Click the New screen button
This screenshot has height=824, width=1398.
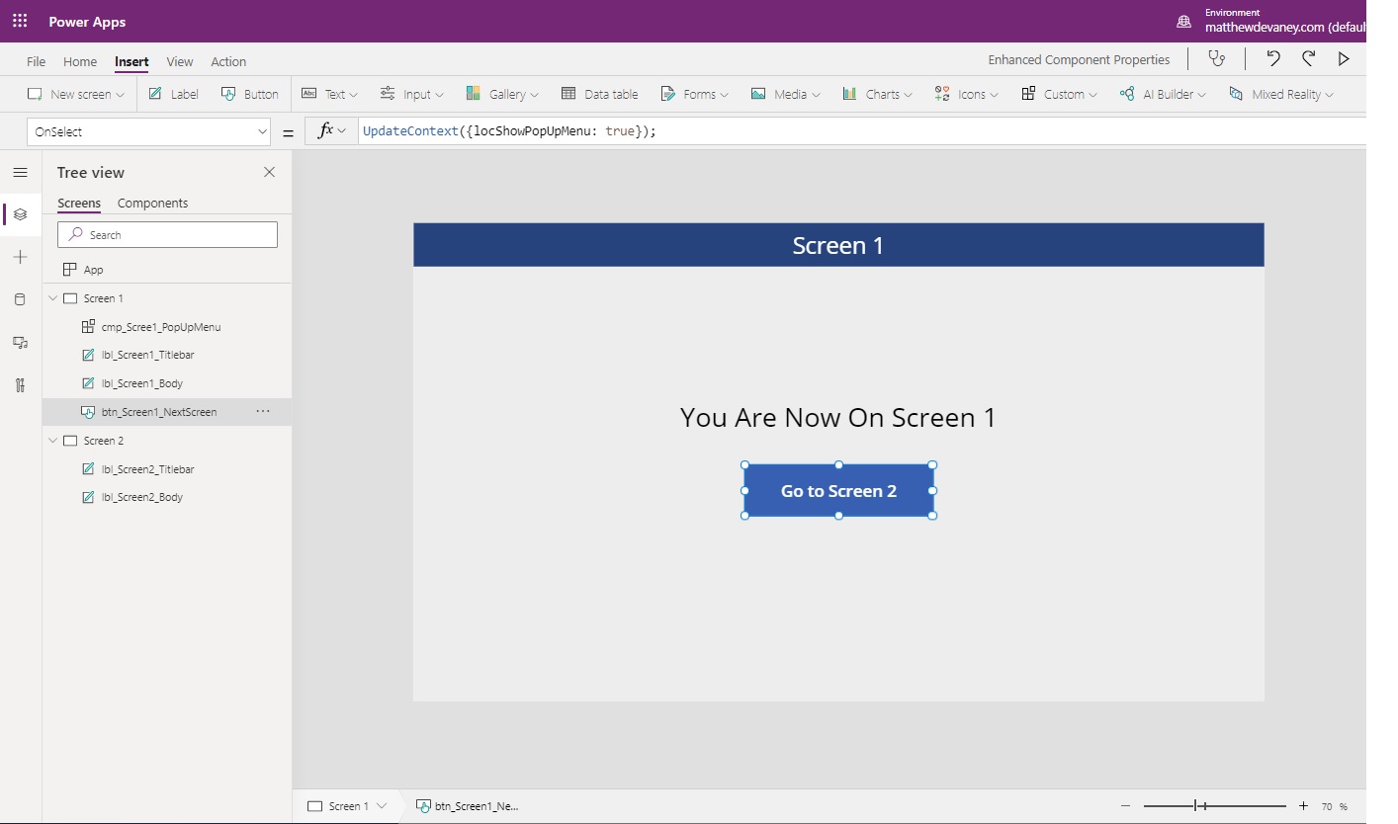pyautogui.click(x=74, y=93)
